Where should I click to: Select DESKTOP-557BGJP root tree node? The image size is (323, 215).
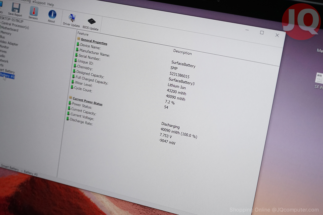pyautogui.click(x=12, y=20)
